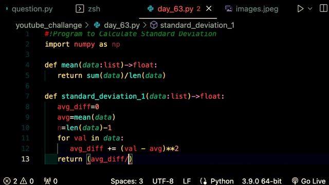Click the cube symbol icon in breadcrumb
Screen dimensions: 329x185
click(154, 25)
